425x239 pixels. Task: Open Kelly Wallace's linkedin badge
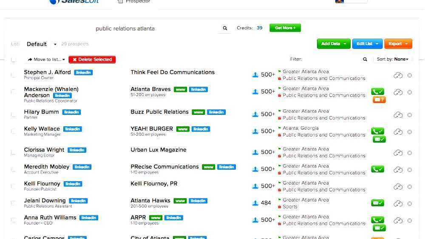72,129
